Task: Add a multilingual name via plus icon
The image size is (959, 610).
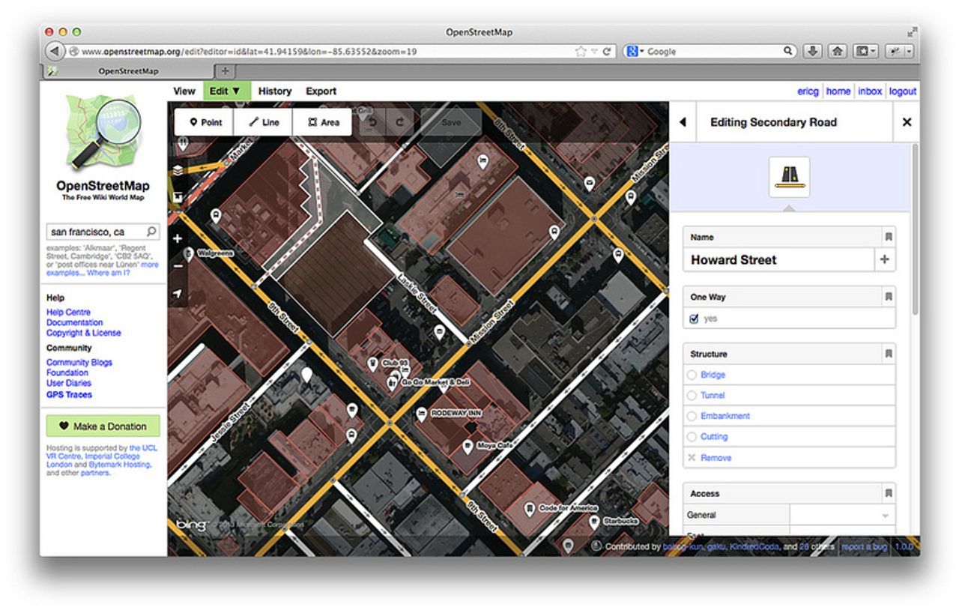Action: coord(885,260)
